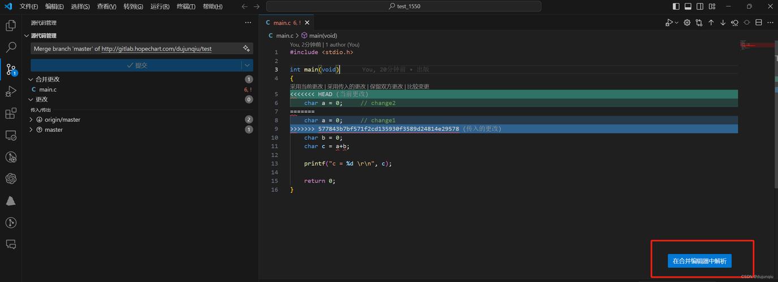Select the main.c editor tab
This screenshot has width=778, height=282.
pyautogui.click(x=282, y=23)
